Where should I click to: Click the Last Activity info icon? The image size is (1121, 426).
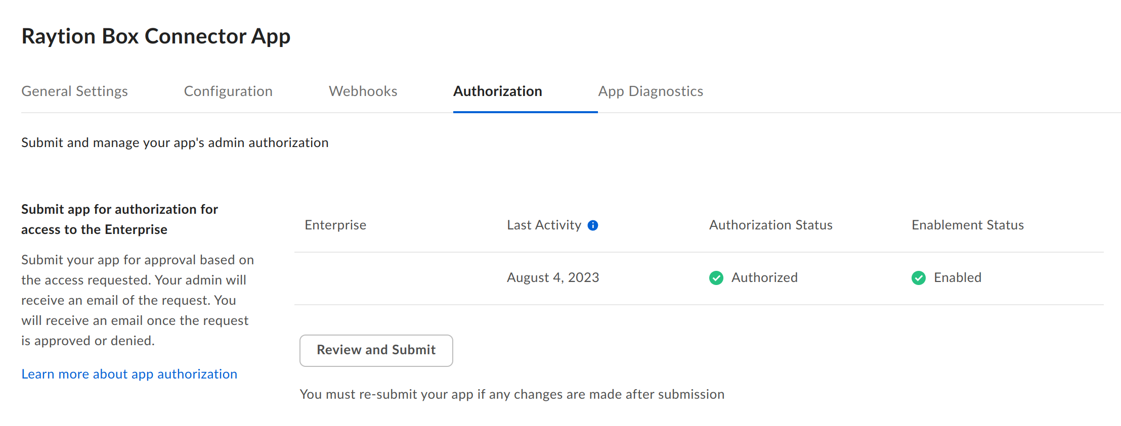click(x=593, y=225)
